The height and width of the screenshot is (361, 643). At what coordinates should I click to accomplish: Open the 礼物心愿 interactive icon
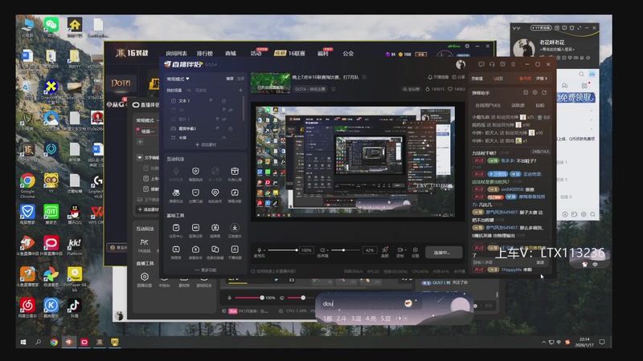(x=235, y=171)
